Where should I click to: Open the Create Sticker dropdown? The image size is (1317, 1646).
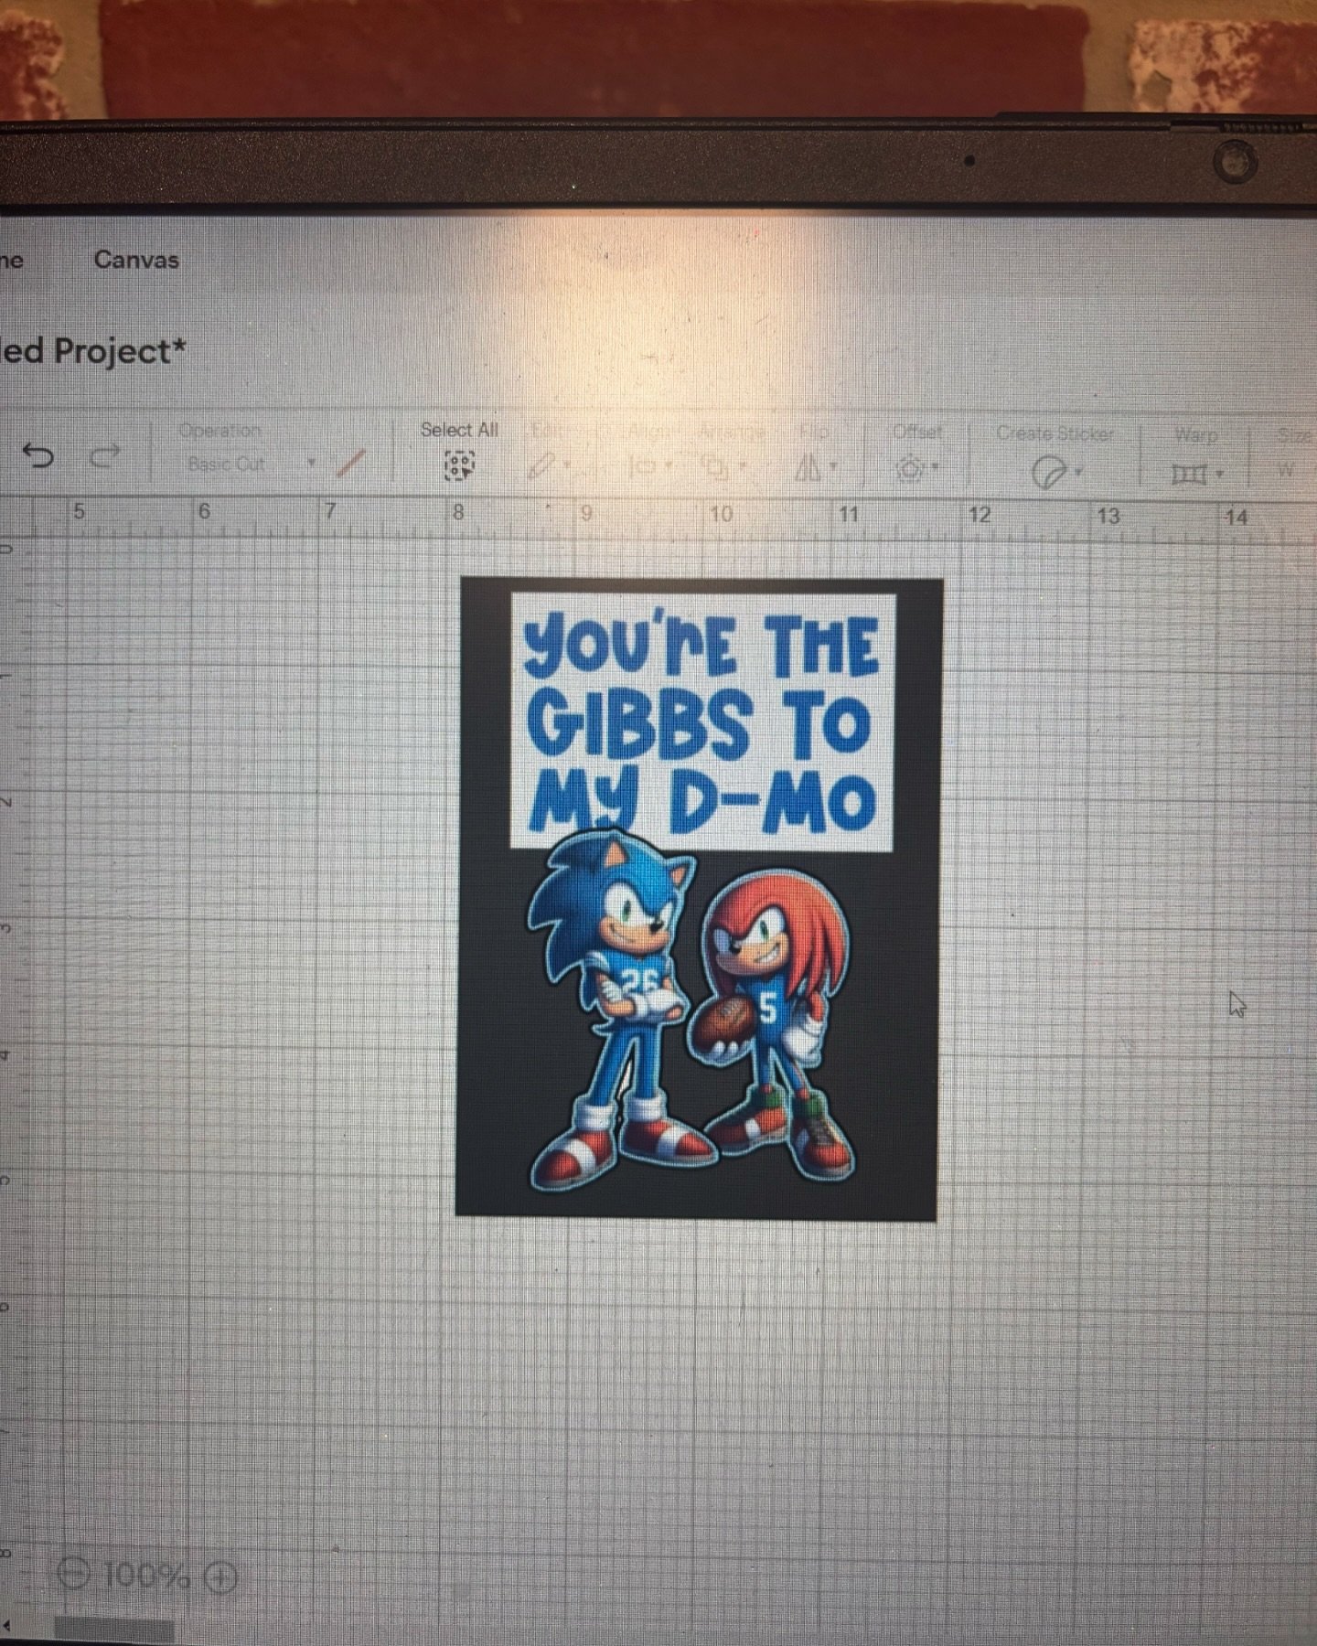tap(1057, 473)
